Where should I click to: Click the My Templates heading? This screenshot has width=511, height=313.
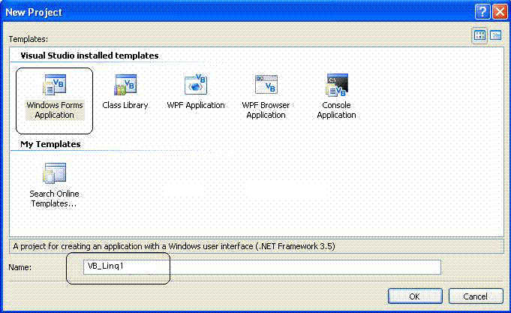point(50,144)
